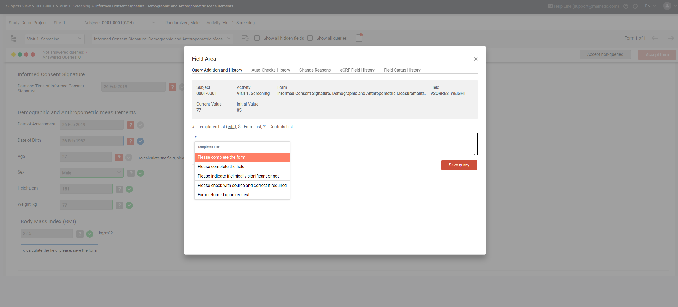Click the Save query button
The height and width of the screenshot is (307, 678).
tap(459, 165)
